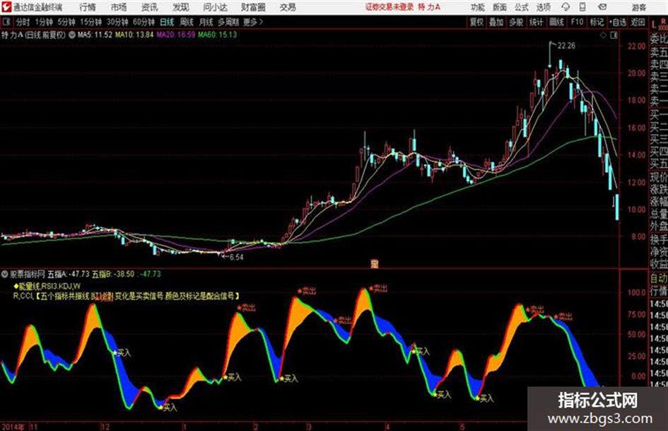Switch to 1分钟 period tab

(43, 22)
